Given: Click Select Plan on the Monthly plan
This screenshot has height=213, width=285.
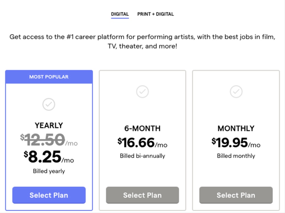Looking at the screenshot, I should [236, 195].
